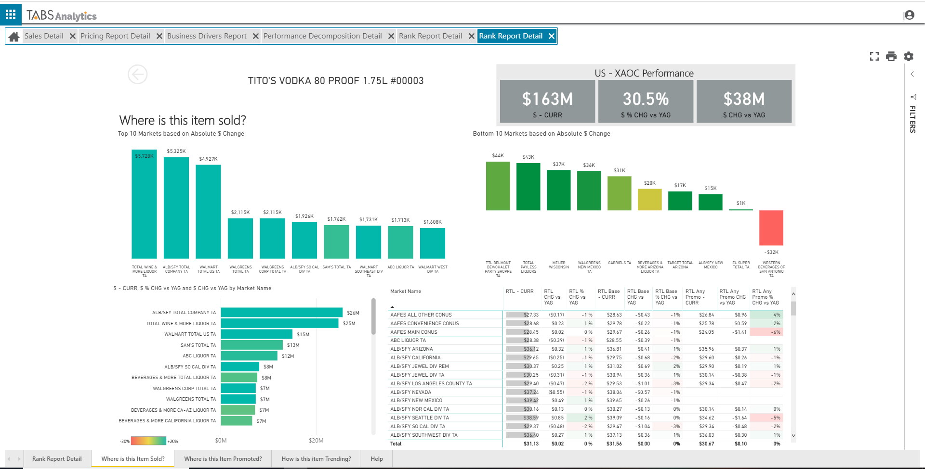This screenshot has height=469, width=925.
Task: Click the $163M $ - CURR card
Action: (547, 101)
